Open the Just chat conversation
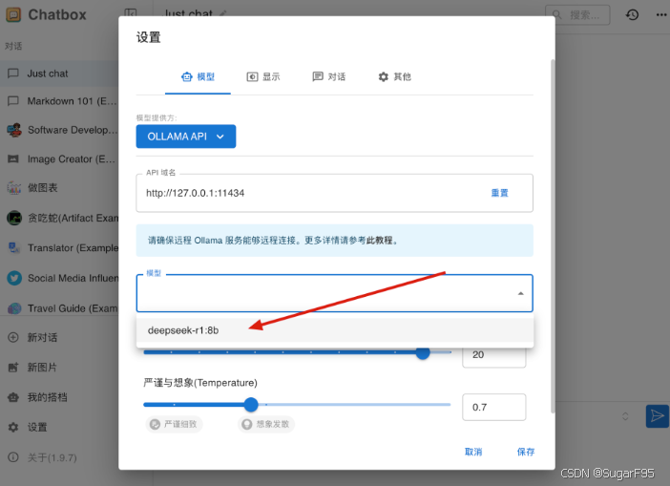670x486 pixels. [59, 74]
